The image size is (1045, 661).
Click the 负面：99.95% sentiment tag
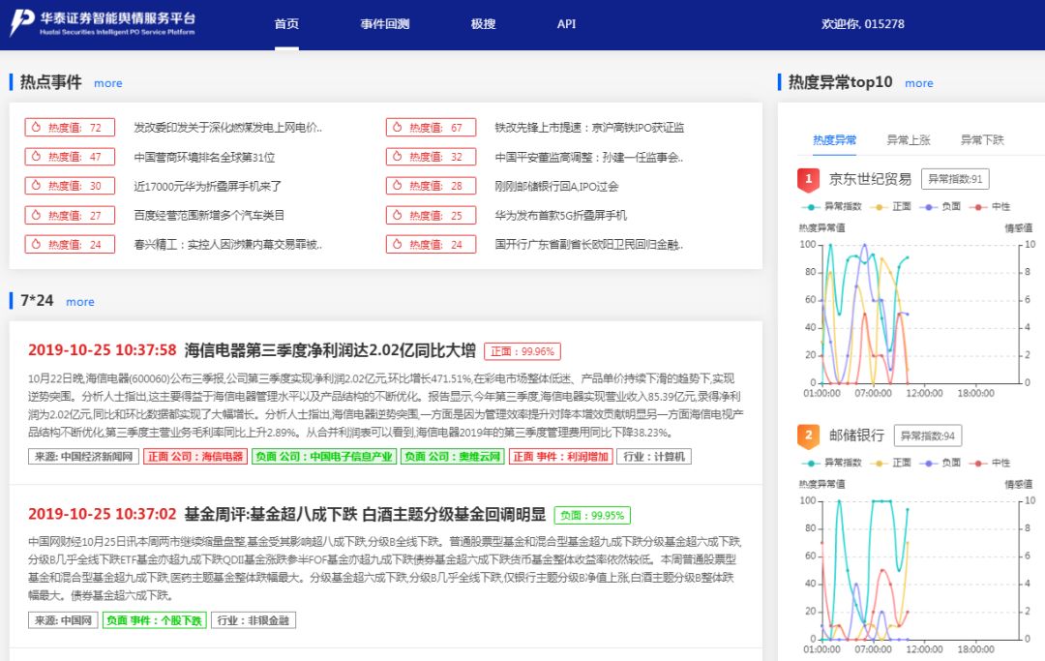pyautogui.click(x=592, y=515)
